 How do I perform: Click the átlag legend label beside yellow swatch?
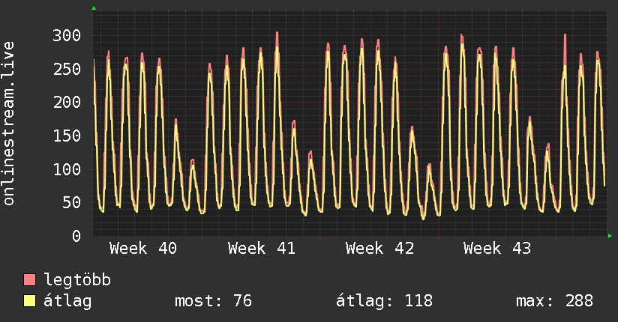click(67, 301)
